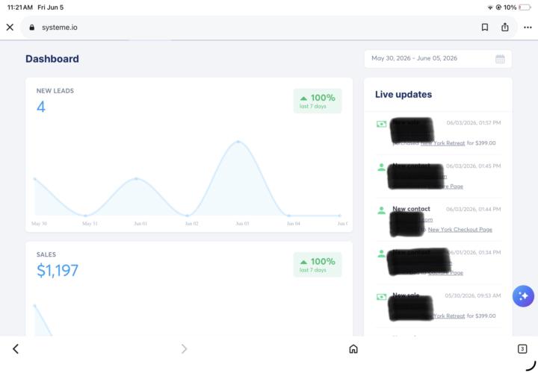
Task: Click the green sale money icon at top
Action: pyautogui.click(x=381, y=124)
